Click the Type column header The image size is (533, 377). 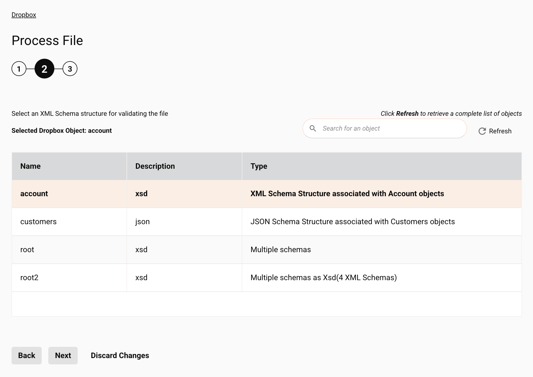(x=259, y=166)
